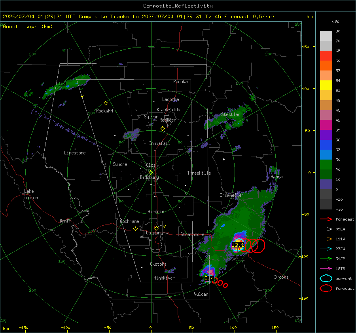Select the storm cell labeled 12.1
356x333 pixels.
point(238,245)
